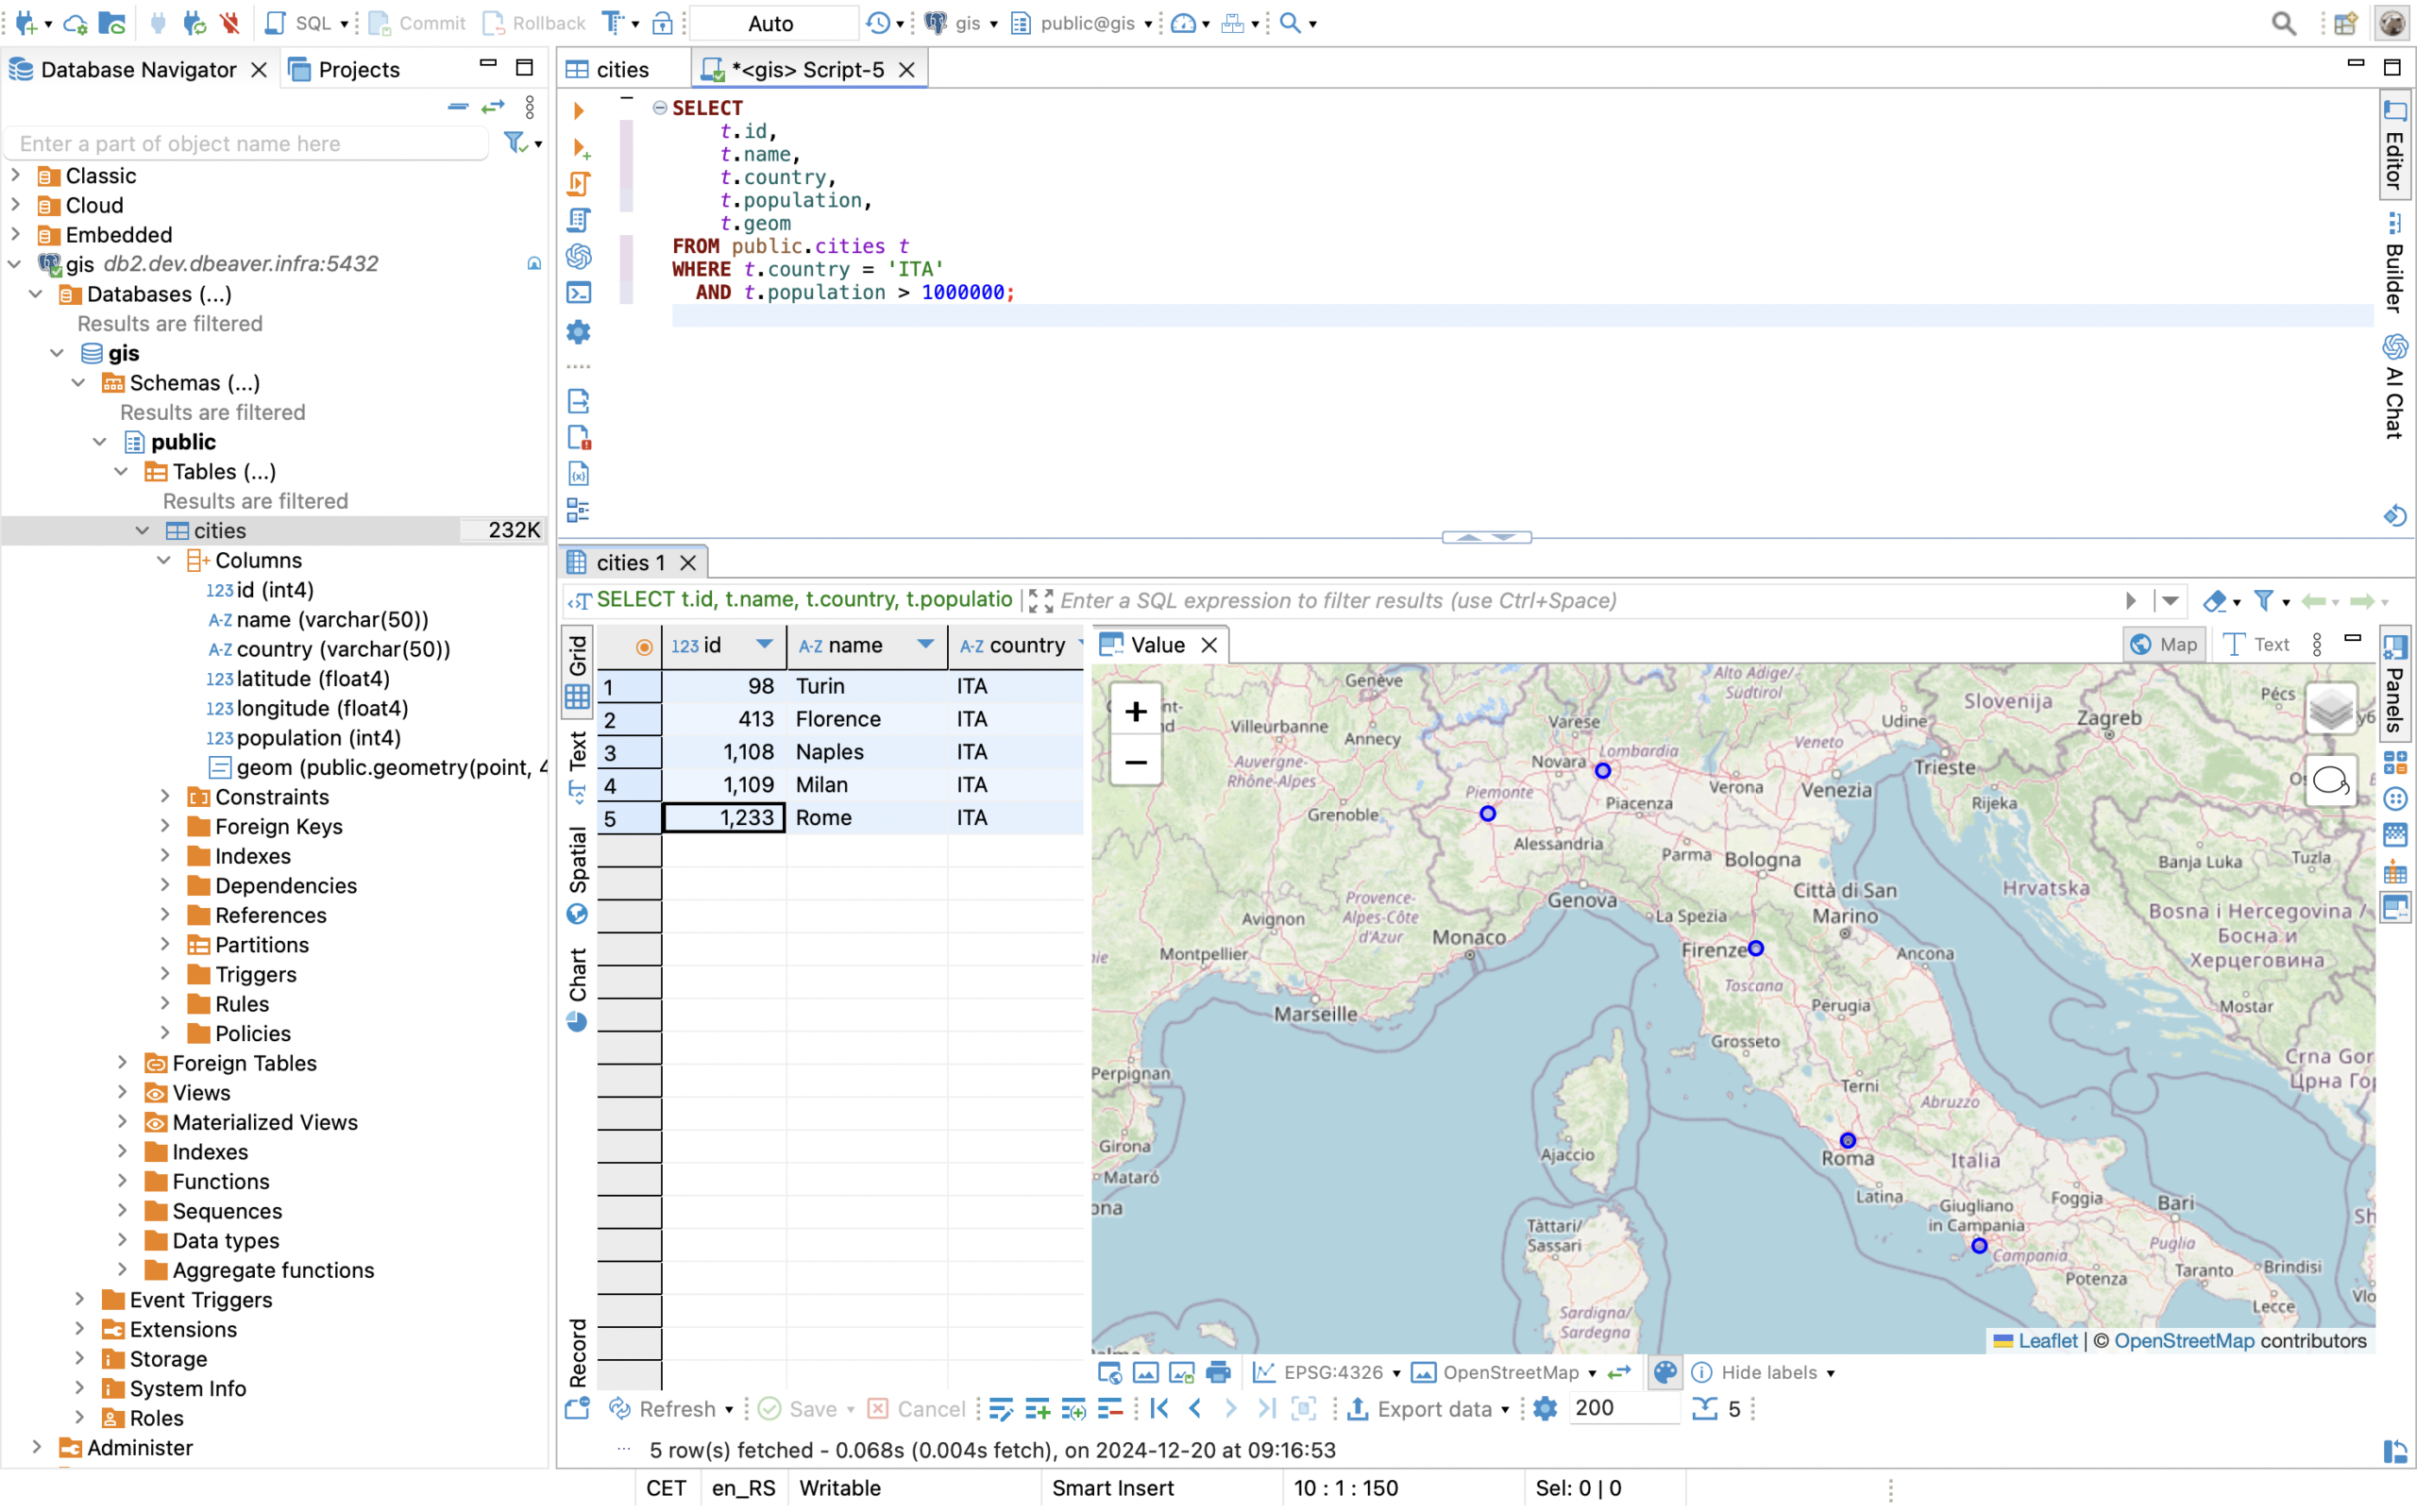Select Turin marker on the map
The image size is (2417, 1512).
tap(1487, 813)
